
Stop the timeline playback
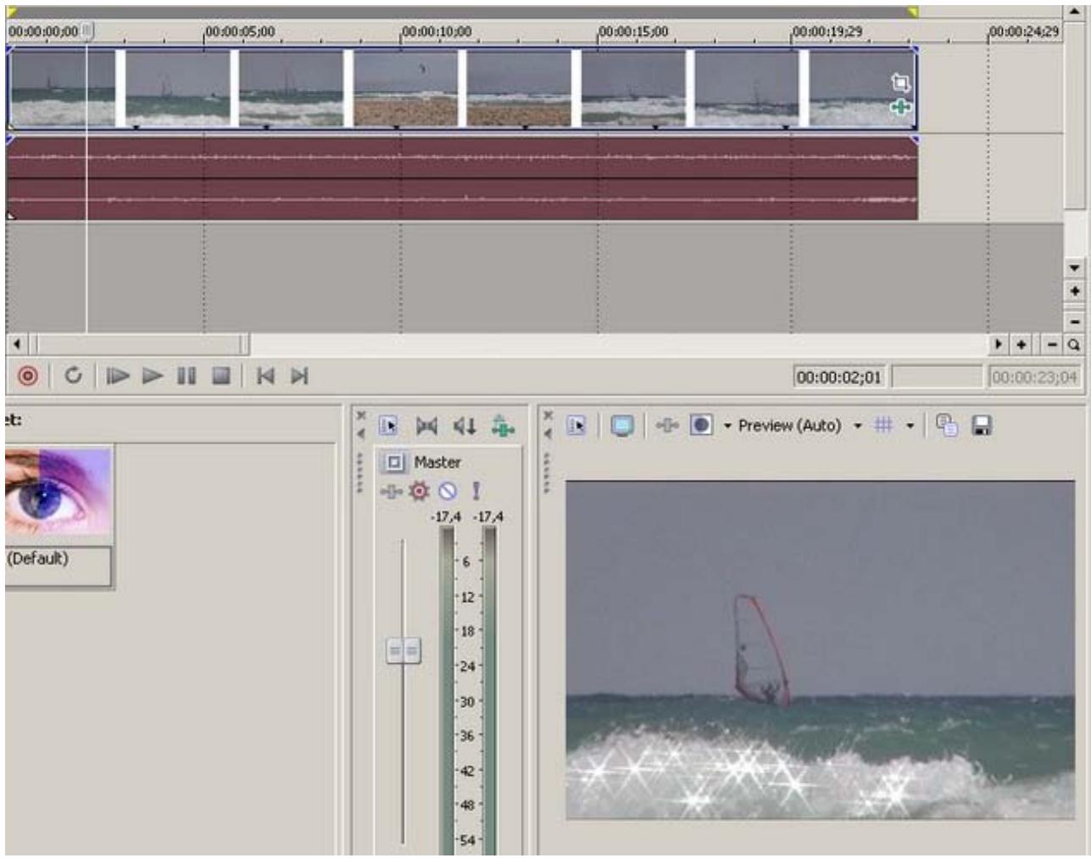point(221,376)
